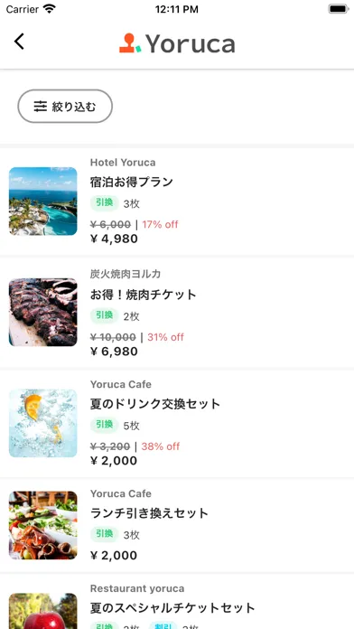Tap the Yoruca stamp logo icon
354x629 pixels.
[x=130, y=43]
